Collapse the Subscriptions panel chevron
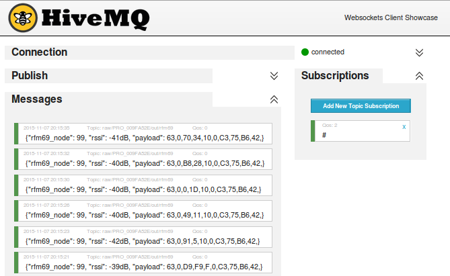The image size is (450, 276). tap(419, 76)
